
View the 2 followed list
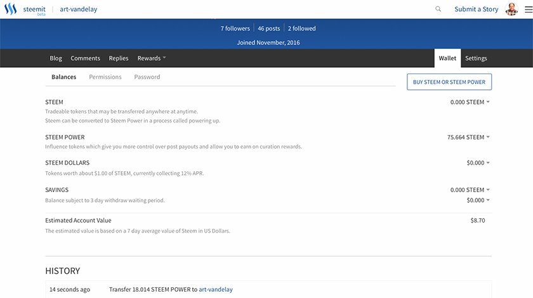point(301,29)
